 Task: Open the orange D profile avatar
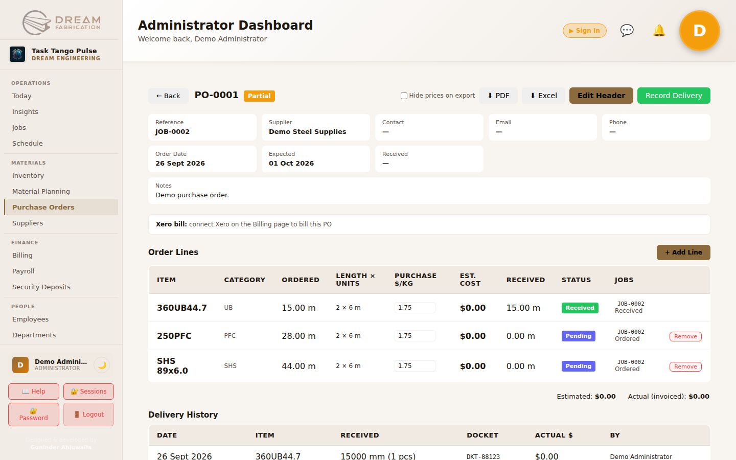[699, 31]
